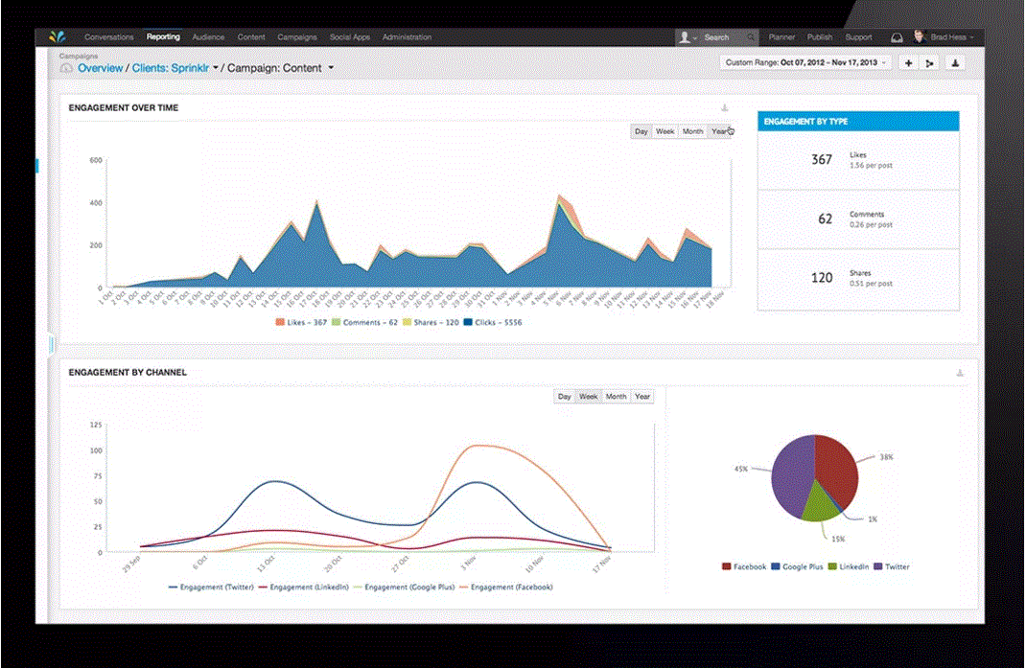This screenshot has width=1026, height=668.
Task: Click the Custom Range date field
Action: [x=805, y=61]
